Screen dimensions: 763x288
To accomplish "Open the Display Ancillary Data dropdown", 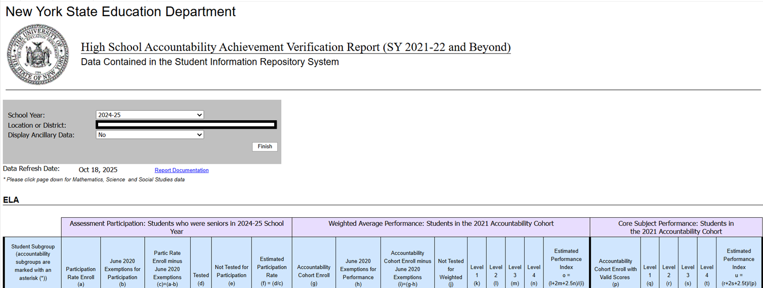I will click(x=150, y=135).
